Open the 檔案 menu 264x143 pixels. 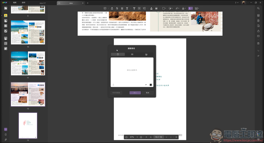15,3
